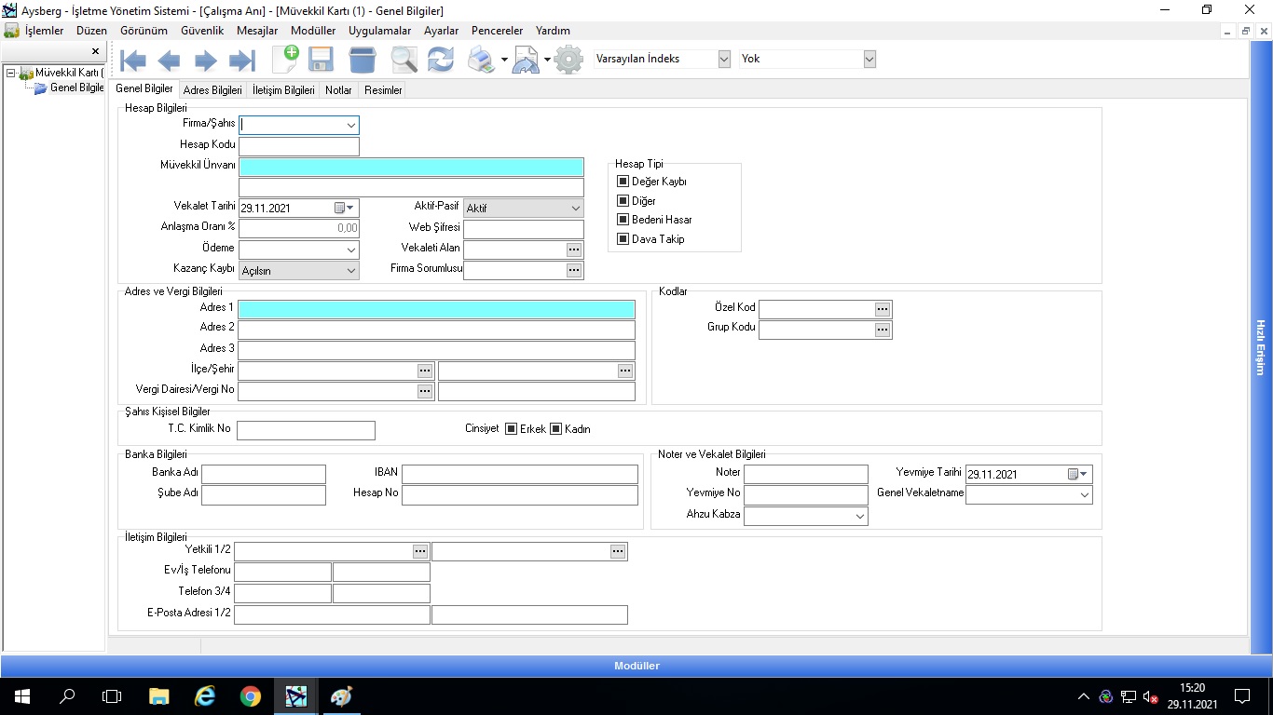Click the printer icon in toolbar
The height and width of the screenshot is (715, 1273).
tap(480, 60)
